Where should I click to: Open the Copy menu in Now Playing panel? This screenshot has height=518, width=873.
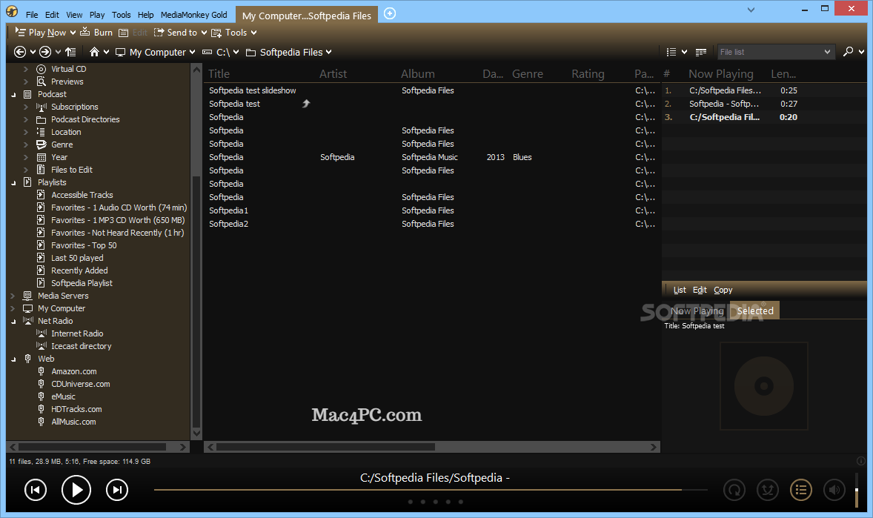point(723,290)
